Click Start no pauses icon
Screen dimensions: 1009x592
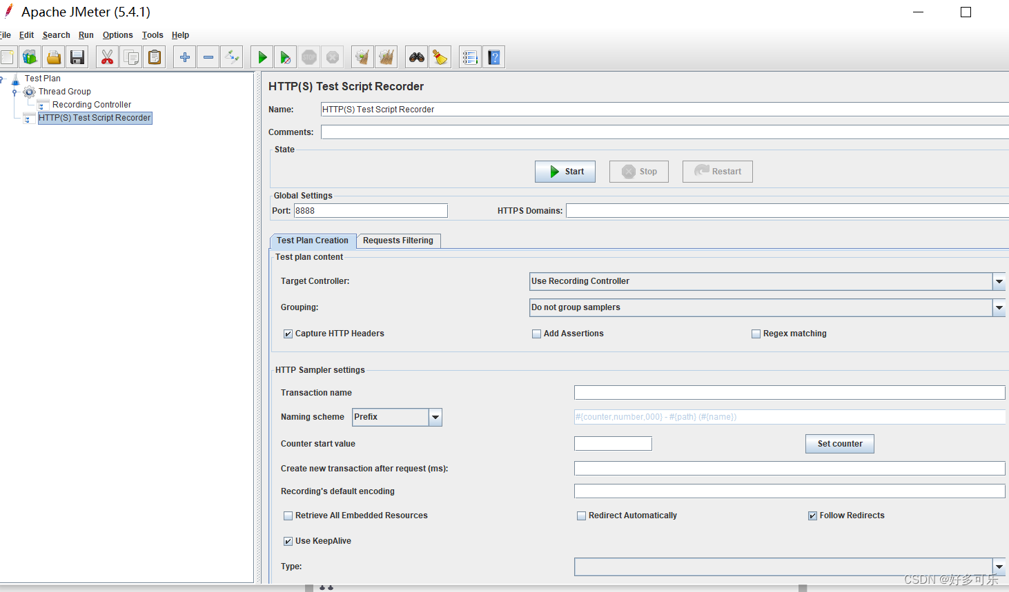click(x=286, y=57)
